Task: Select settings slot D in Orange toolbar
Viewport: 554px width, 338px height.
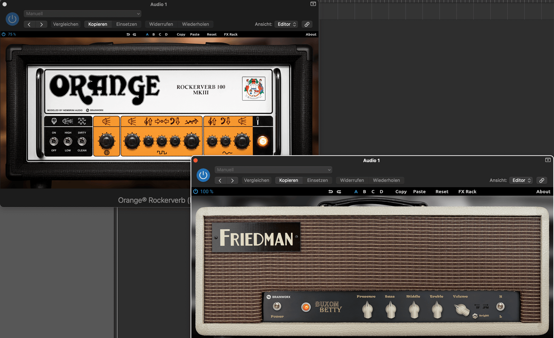Action: click(x=166, y=34)
